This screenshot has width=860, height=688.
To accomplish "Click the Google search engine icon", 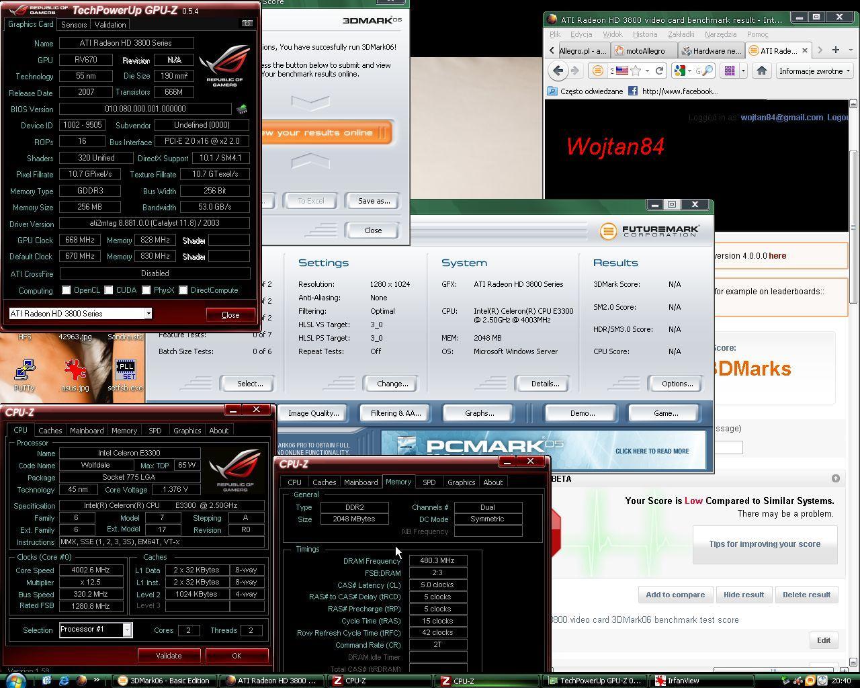I will (x=680, y=71).
